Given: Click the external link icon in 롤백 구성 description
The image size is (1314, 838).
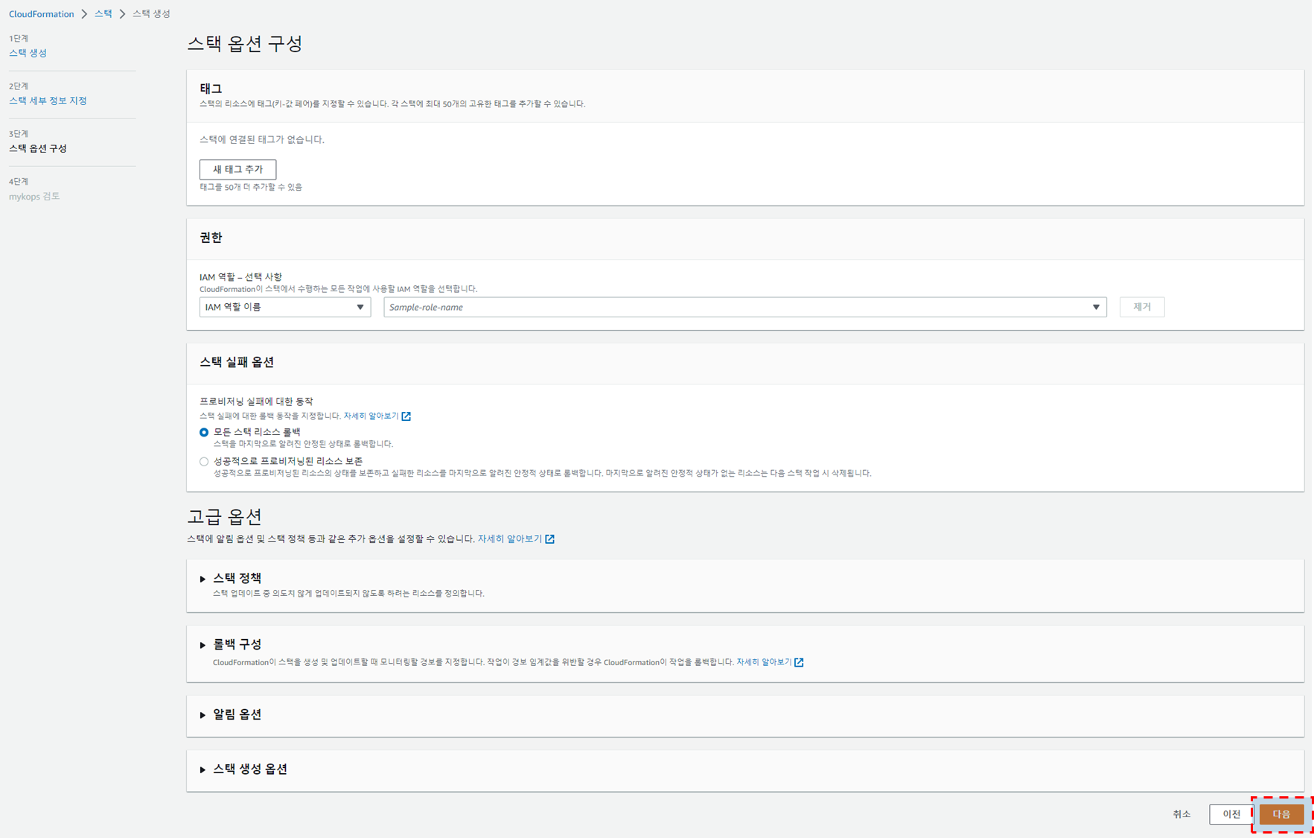Looking at the screenshot, I should click(799, 662).
